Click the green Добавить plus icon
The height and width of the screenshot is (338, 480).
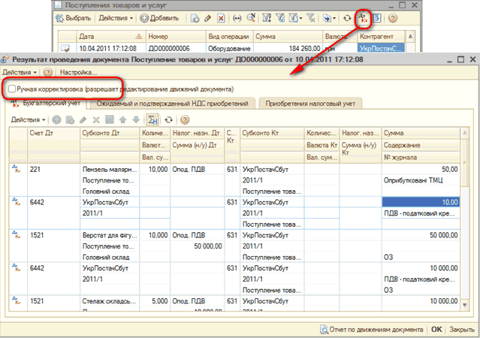(x=144, y=17)
